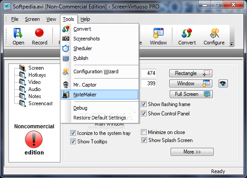Uncheck Show Tooltips
Screen dimensions: 247x178
point(73,141)
